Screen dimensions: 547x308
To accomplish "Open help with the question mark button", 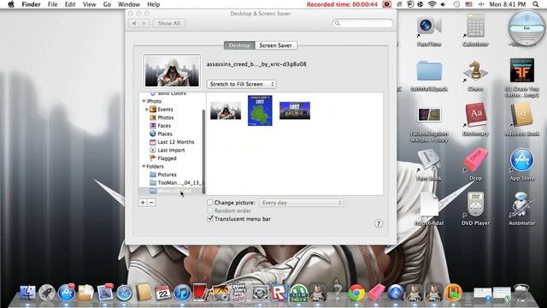I will [379, 223].
